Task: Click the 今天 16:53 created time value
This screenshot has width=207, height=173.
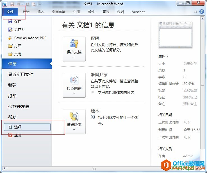Action: point(192,130)
